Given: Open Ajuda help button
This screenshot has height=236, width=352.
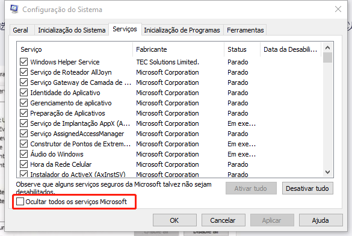Looking at the screenshot, I should coord(321,220).
